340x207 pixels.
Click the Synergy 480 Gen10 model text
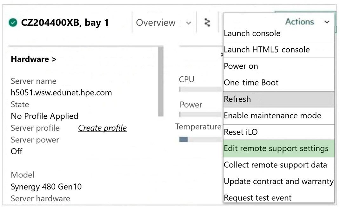(x=46, y=187)
